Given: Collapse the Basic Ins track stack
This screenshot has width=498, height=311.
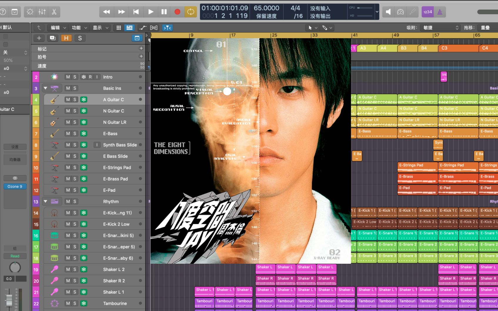Looking at the screenshot, I should tap(45, 88).
